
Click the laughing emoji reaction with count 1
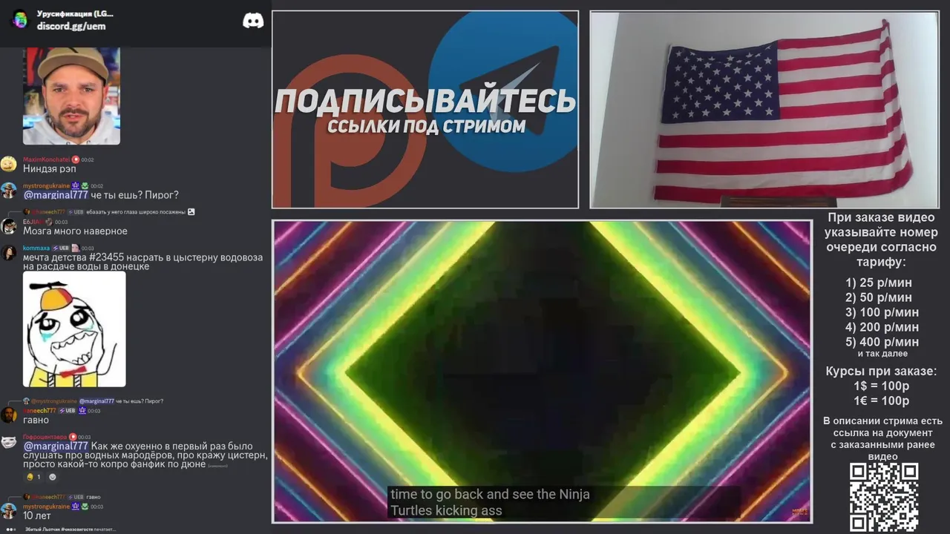[x=33, y=477]
